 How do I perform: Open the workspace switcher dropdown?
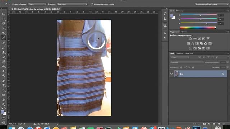[212, 4]
